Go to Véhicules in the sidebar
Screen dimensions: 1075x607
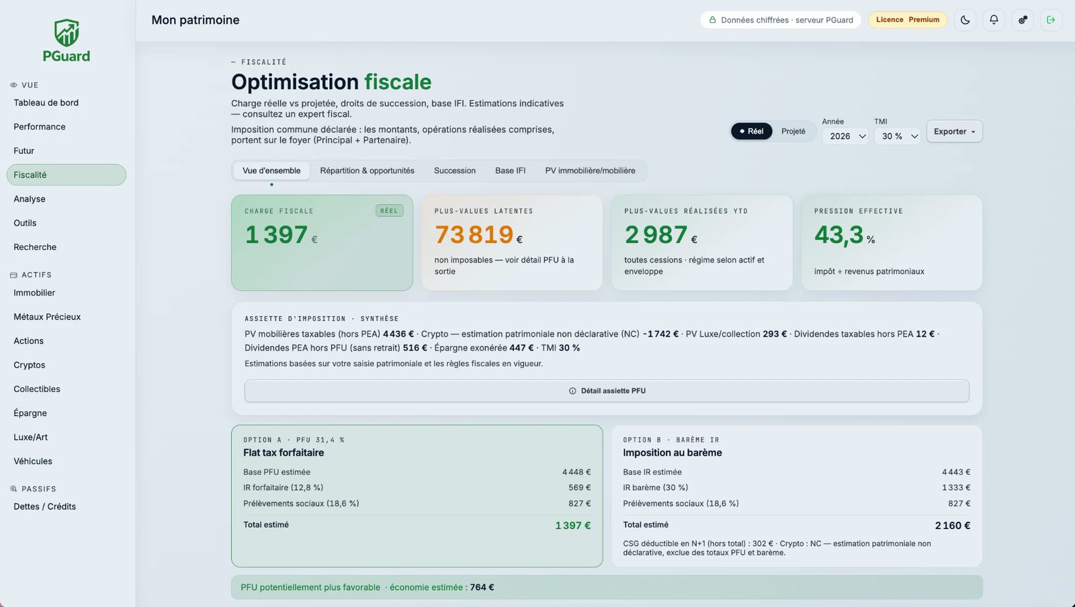(67, 461)
